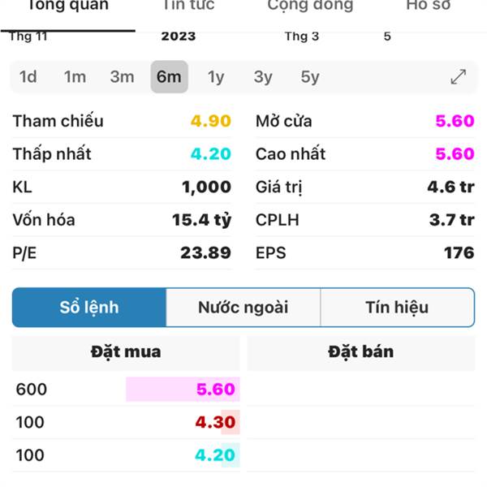Viewport: 487px width, 487px height.
Task: Select the 1y time range
Action: [216, 77]
